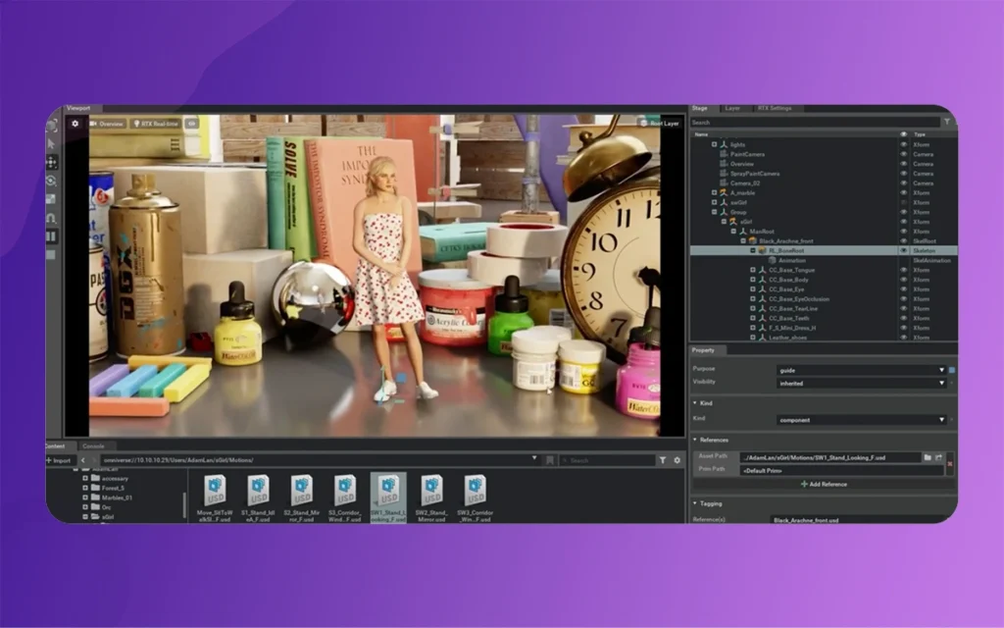Hide the PaintCamera prim
This screenshot has height=628, width=1004.
pos(903,154)
